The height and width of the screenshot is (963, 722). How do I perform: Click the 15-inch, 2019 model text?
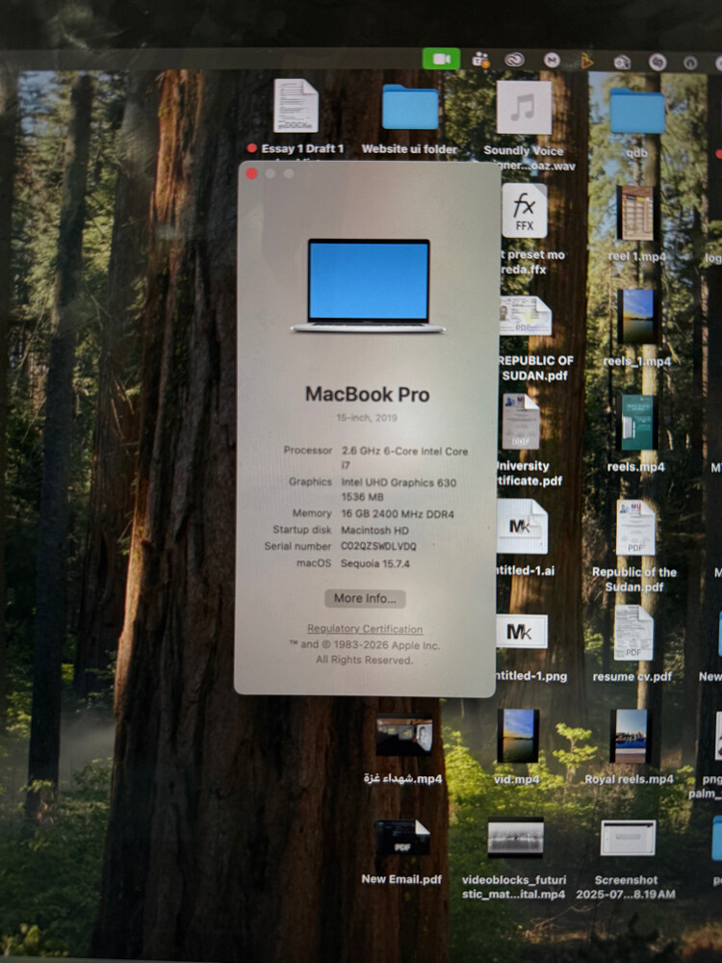[x=367, y=418]
